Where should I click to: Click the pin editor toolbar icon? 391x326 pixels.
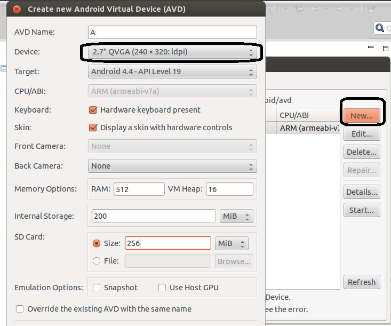(372, 9)
